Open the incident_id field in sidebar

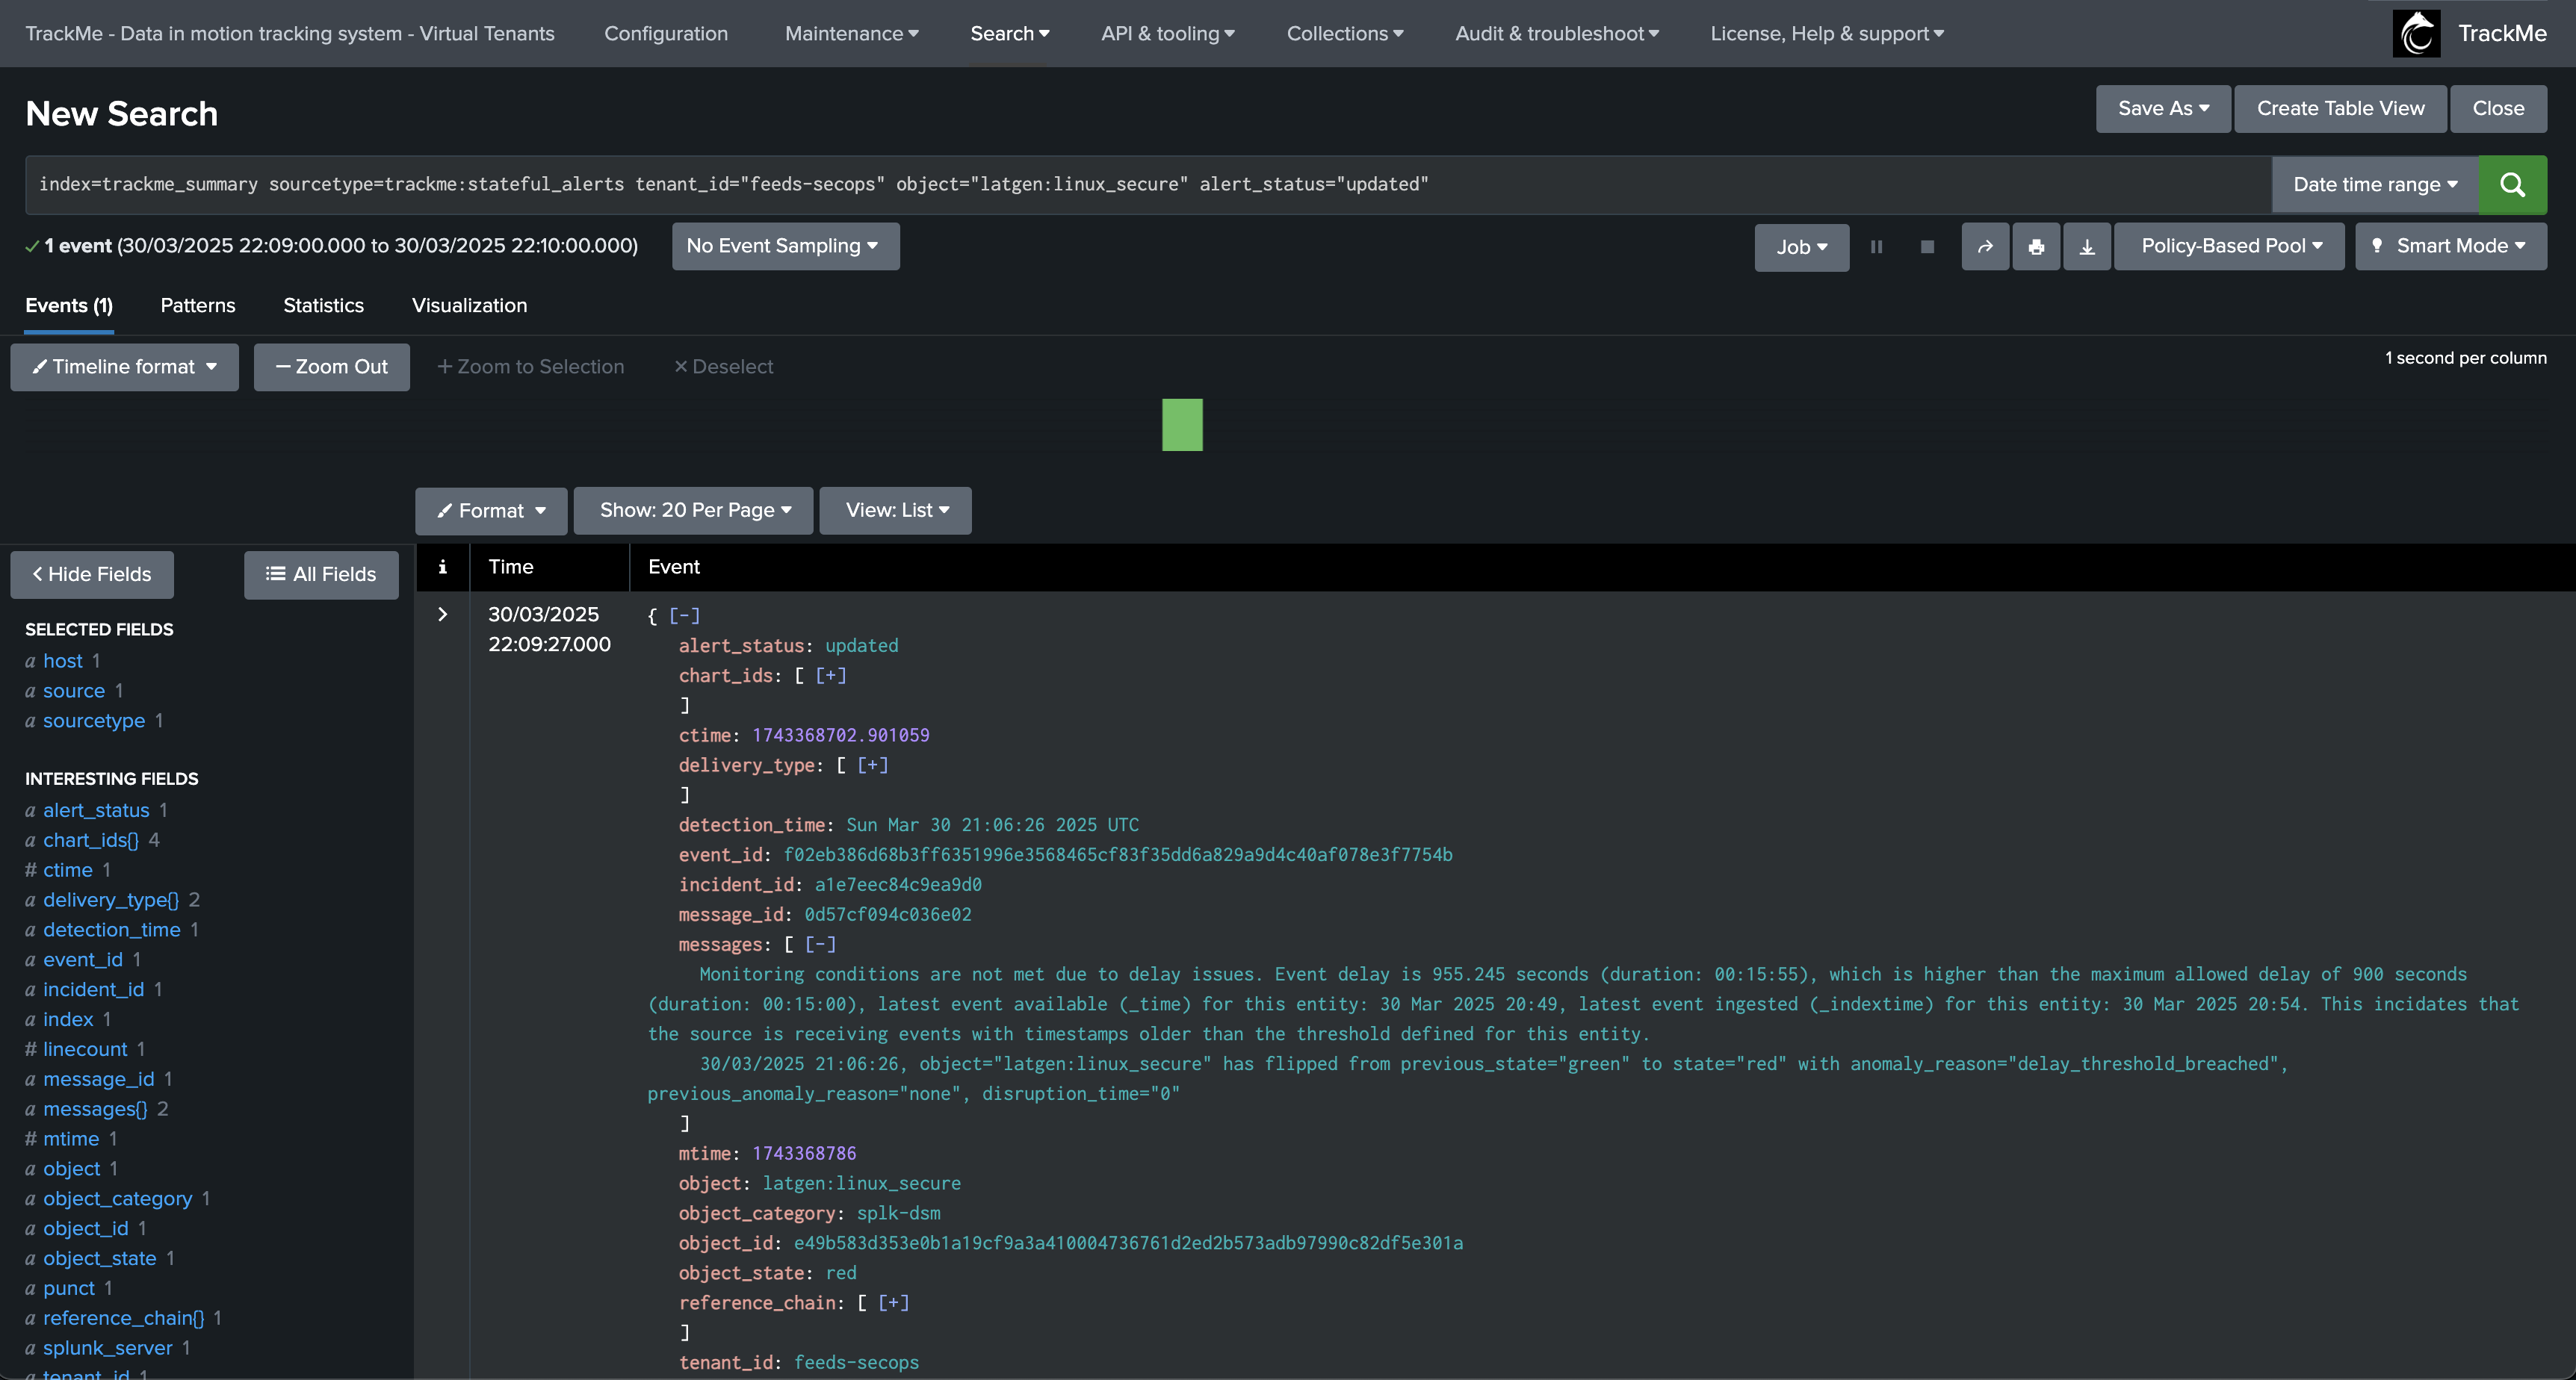click(94, 990)
